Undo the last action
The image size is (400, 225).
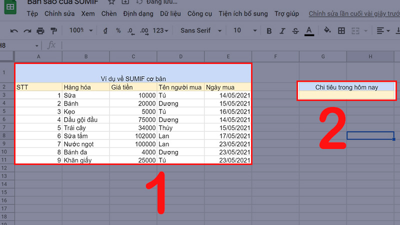14,31
